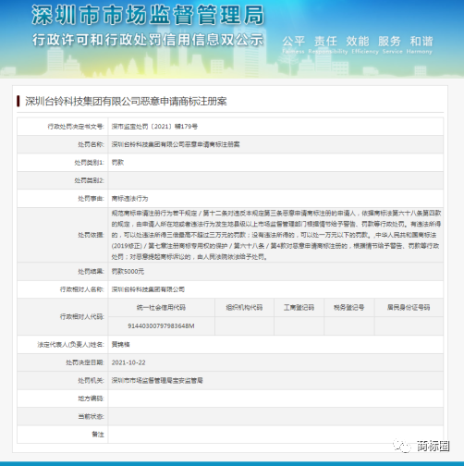The width and height of the screenshot is (464, 466).
Task: Click the 行政许可和行政处罚信用信息双公示 subtitle
Action: click(x=148, y=40)
